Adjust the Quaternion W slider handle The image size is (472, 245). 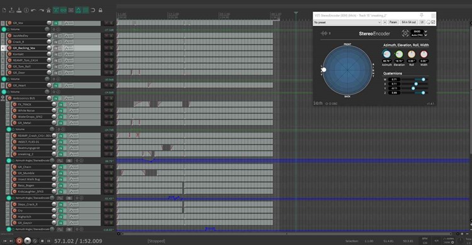click(x=424, y=79)
